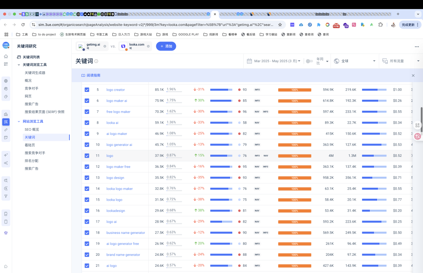This screenshot has width=423, height=273.
Task: Click the pie chart clock rail icon
Action: tap(6, 97)
